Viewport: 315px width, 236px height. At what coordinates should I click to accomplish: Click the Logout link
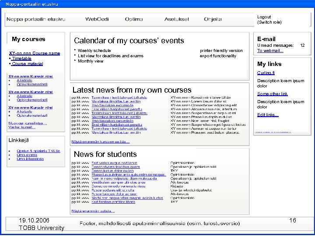(x=264, y=17)
